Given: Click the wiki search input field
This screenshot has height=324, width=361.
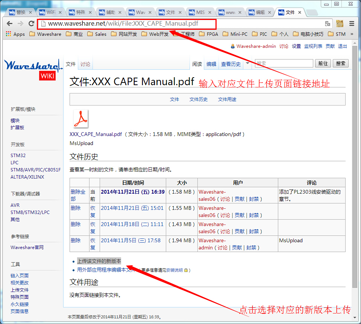Looking at the screenshot, I should pyautogui.click(x=284, y=63).
